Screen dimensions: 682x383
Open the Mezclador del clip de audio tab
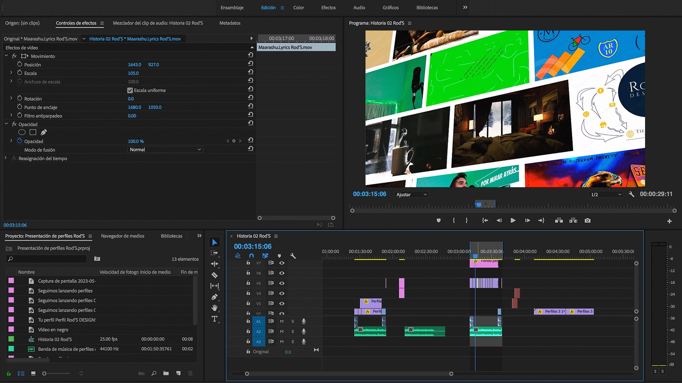coord(158,23)
